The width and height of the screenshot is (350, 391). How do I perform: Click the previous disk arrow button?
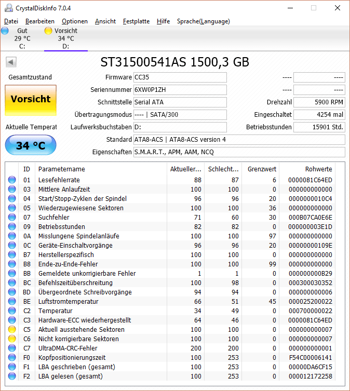pyautogui.click(x=11, y=62)
